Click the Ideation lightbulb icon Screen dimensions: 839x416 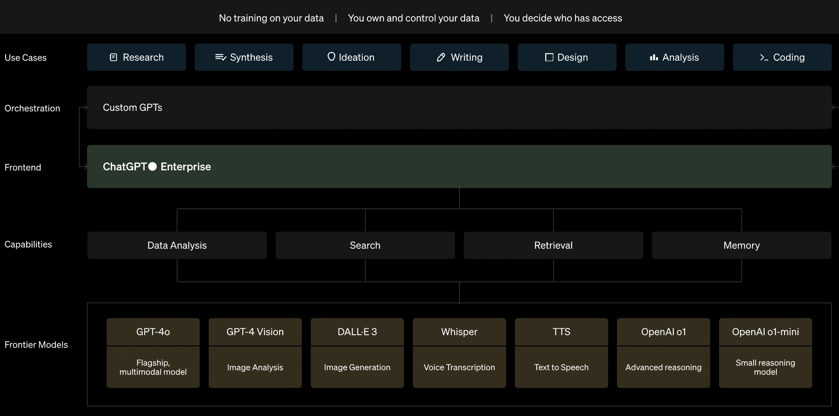(x=331, y=57)
